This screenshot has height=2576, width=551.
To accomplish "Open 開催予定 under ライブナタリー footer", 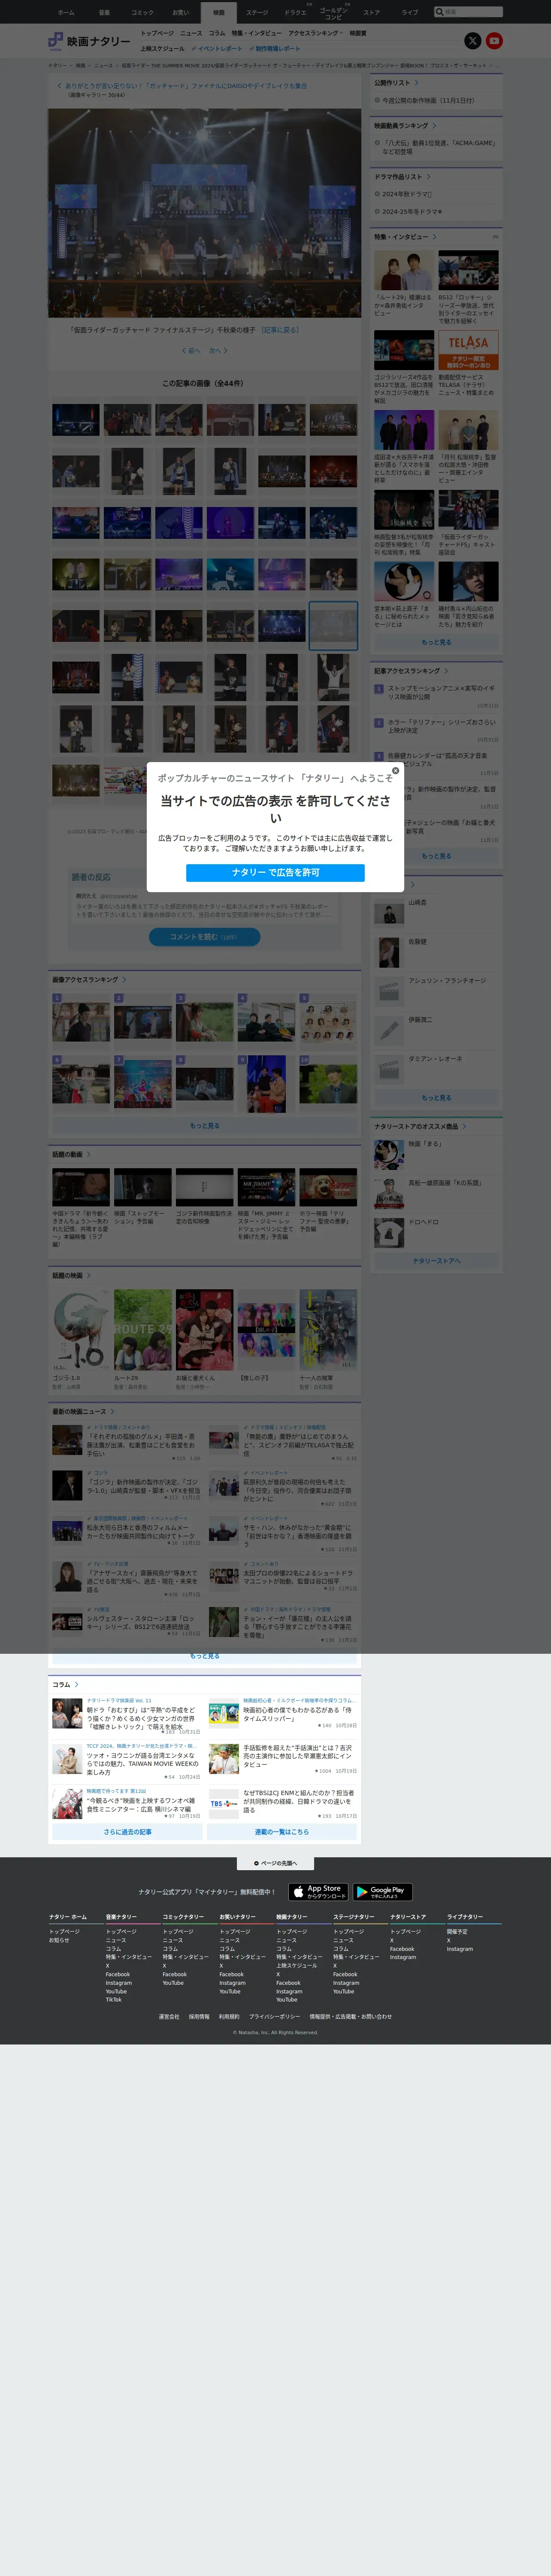I will 457,1932.
